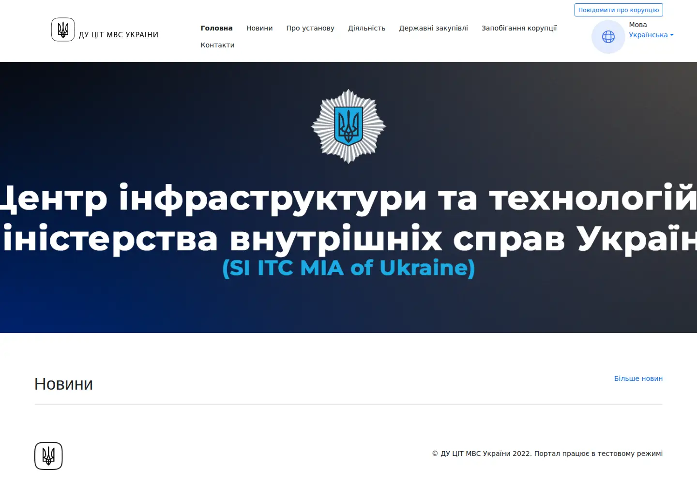Viewport: 697px width, 484px height.
Task: Open the Новини menu item
Action: pos(259,28)
